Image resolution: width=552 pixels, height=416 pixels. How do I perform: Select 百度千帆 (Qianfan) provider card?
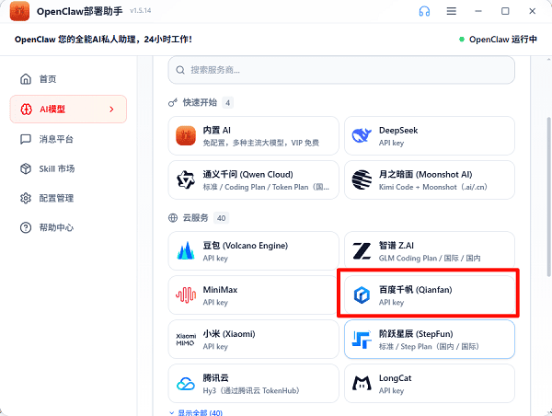coord(430,295)
